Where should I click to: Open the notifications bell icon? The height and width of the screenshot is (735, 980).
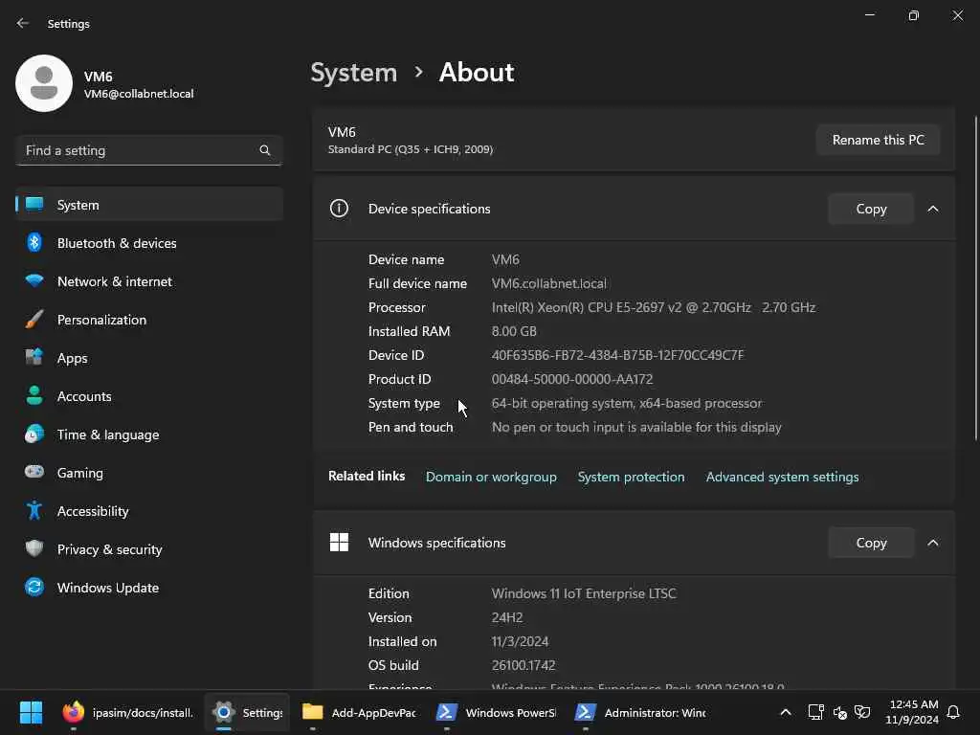coord(953,712)
